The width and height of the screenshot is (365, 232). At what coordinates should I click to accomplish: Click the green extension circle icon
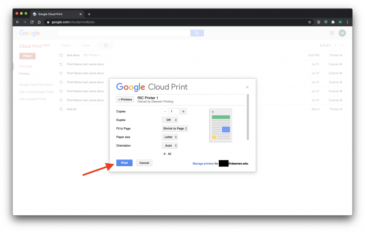click(x=326, y=22)
